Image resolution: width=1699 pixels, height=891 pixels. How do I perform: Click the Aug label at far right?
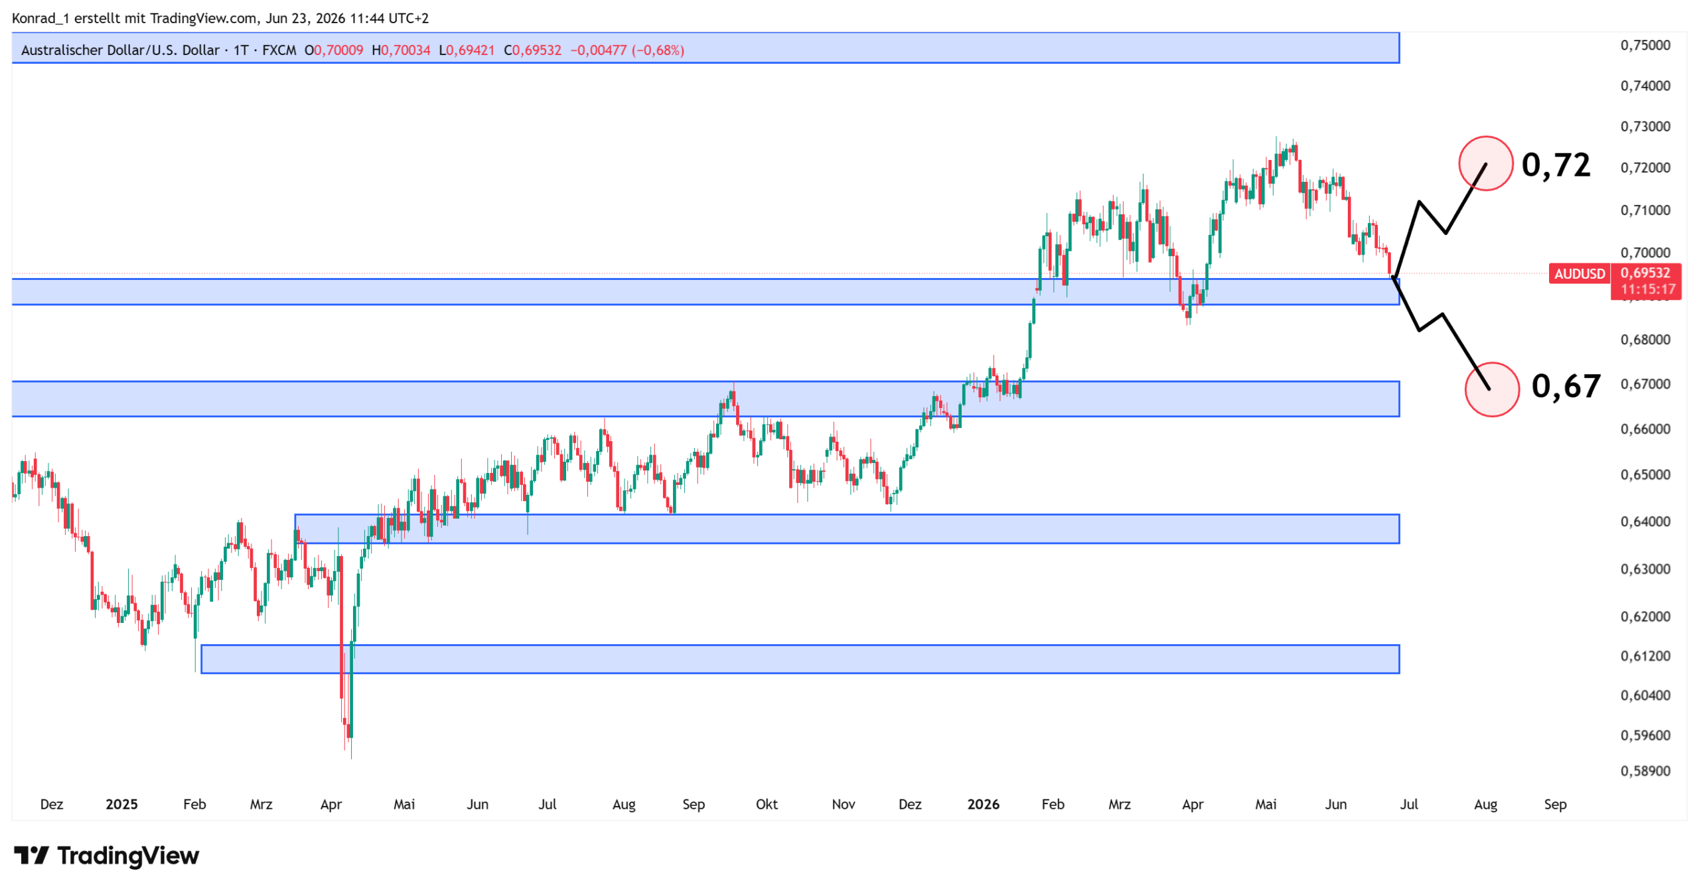pos(1485,804)
